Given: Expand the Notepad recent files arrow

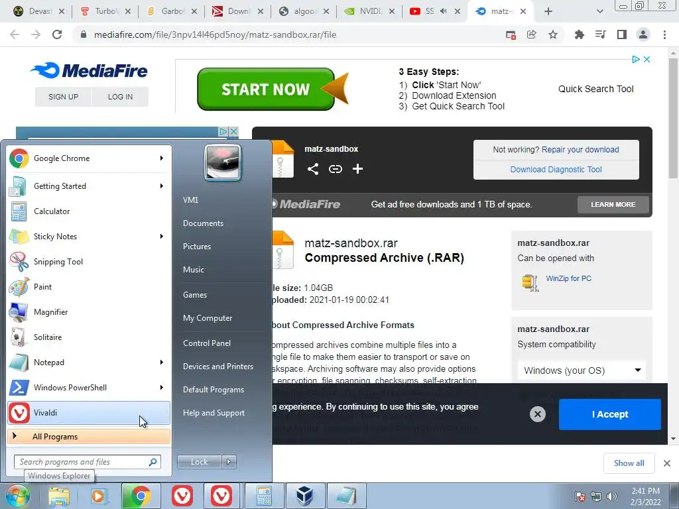Looking at the screenshot, I should click(x=162, y=363).
